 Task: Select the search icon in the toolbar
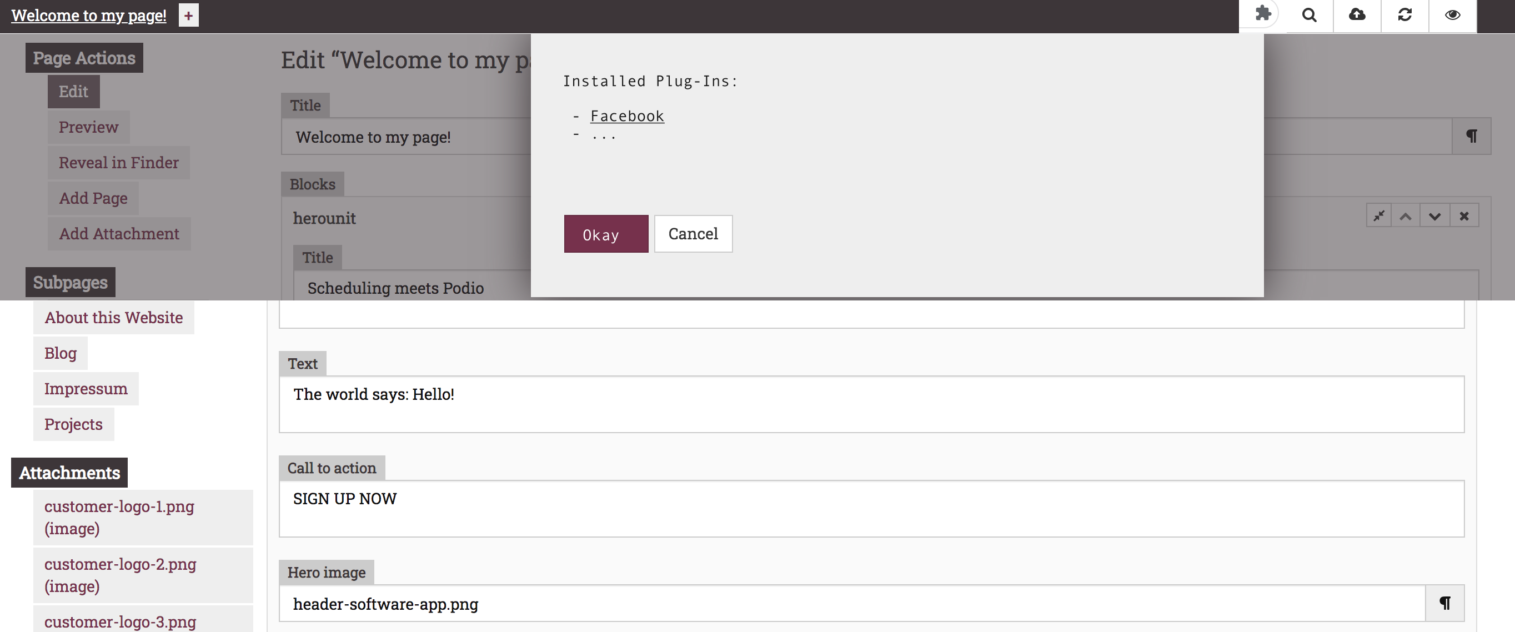click(x=1308, y=14)
